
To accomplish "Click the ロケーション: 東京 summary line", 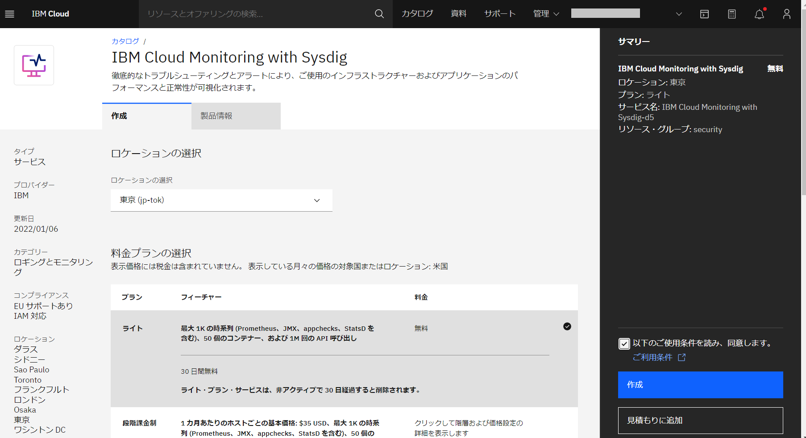I will tap(652, 82).
